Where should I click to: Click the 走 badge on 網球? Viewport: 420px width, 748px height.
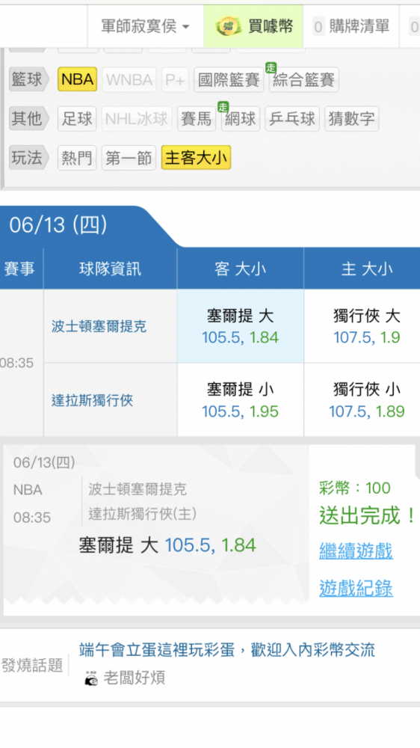pyautogui.click(x=223, y=107)
